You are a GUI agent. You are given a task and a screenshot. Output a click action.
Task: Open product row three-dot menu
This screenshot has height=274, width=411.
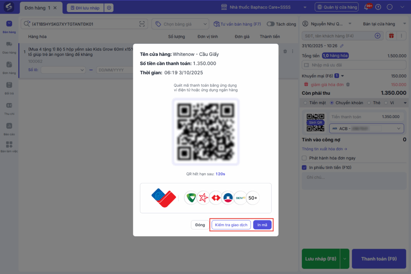tap(293, 51)
